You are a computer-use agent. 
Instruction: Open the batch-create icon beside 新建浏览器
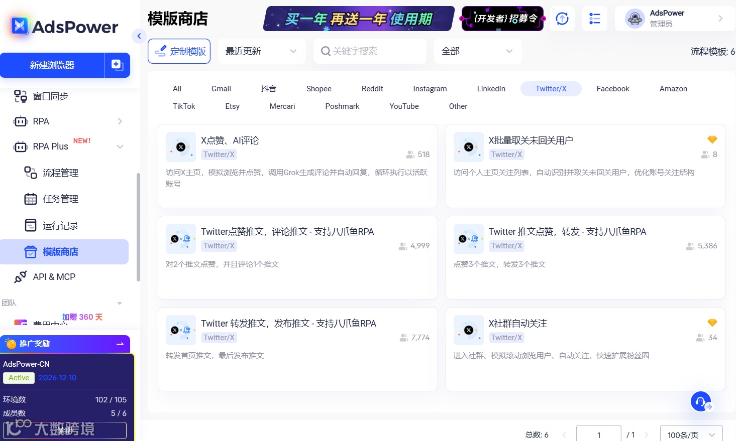117,65
